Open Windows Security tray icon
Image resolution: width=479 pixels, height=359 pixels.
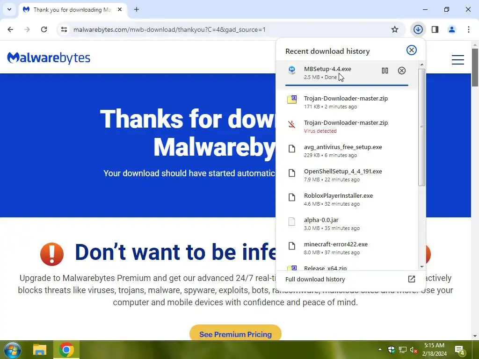click(391, 350)
